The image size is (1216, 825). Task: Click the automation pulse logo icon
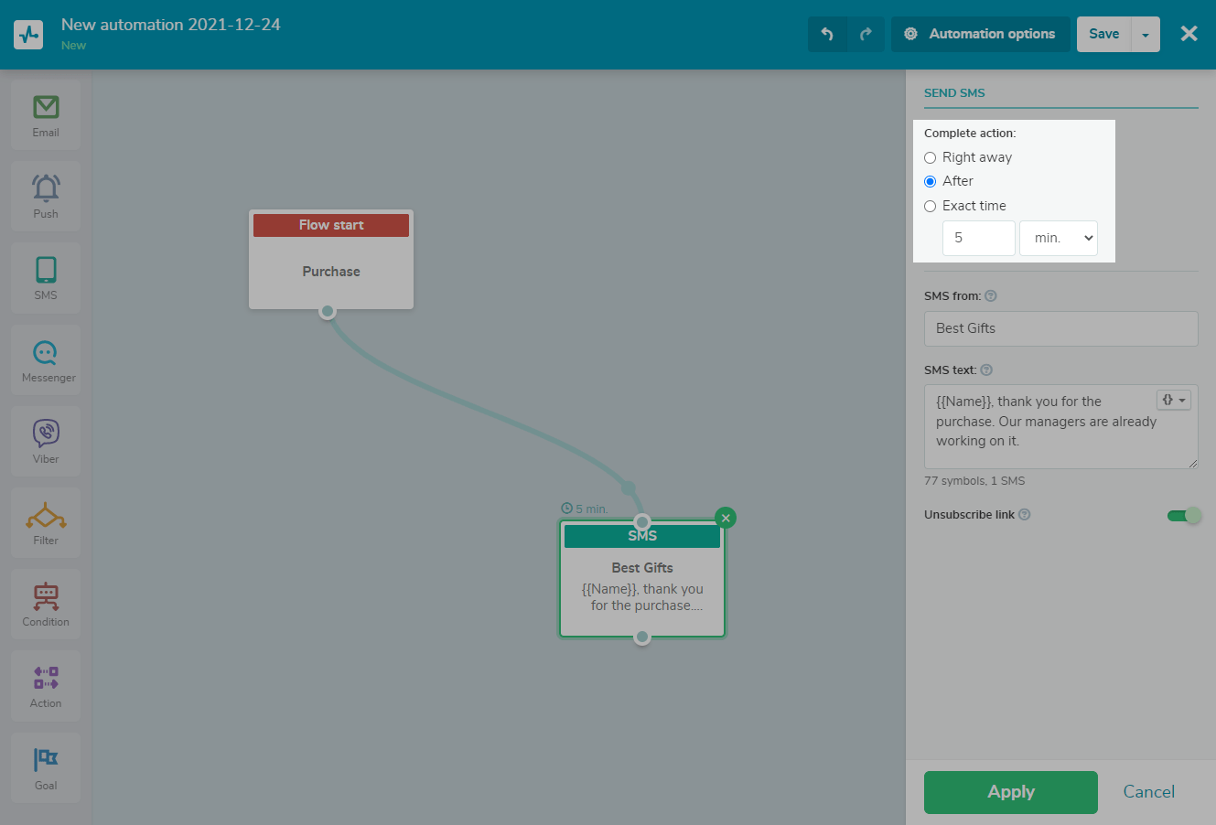pyautogui.click(x=28, y=35)
